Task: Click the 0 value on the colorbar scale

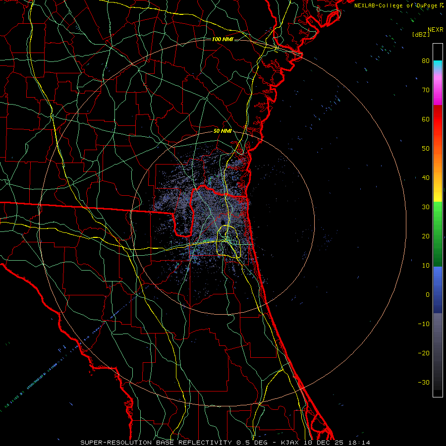Action: point(428,295)
